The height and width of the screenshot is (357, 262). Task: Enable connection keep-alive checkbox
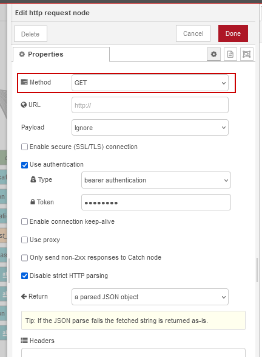pyautogui.click(x=24, y=222)
